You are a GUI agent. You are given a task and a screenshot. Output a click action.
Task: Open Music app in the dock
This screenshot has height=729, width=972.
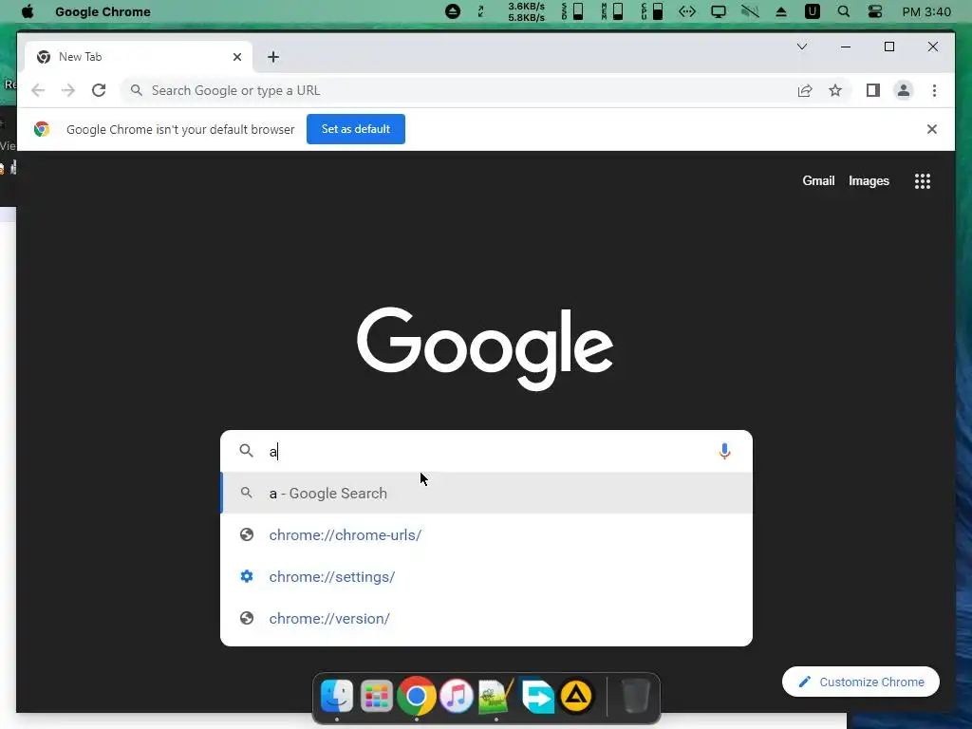pyautogui.click(x=457, y=696)
